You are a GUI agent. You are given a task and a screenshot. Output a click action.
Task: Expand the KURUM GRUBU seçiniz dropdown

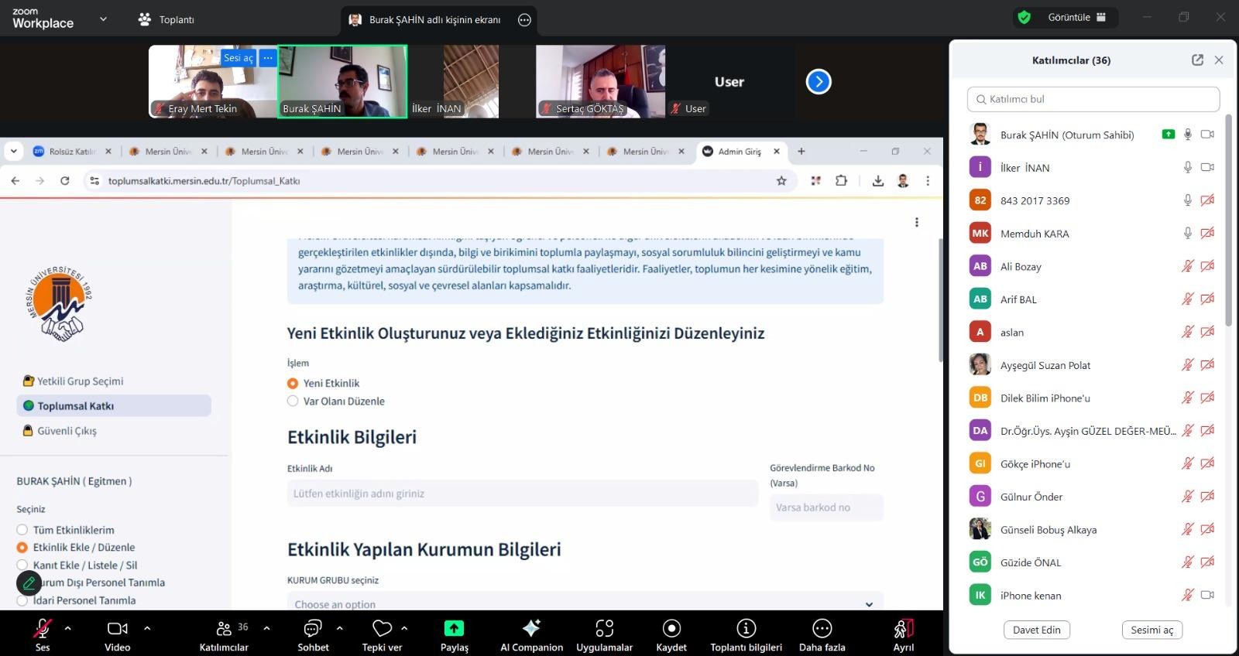point(585,603)
